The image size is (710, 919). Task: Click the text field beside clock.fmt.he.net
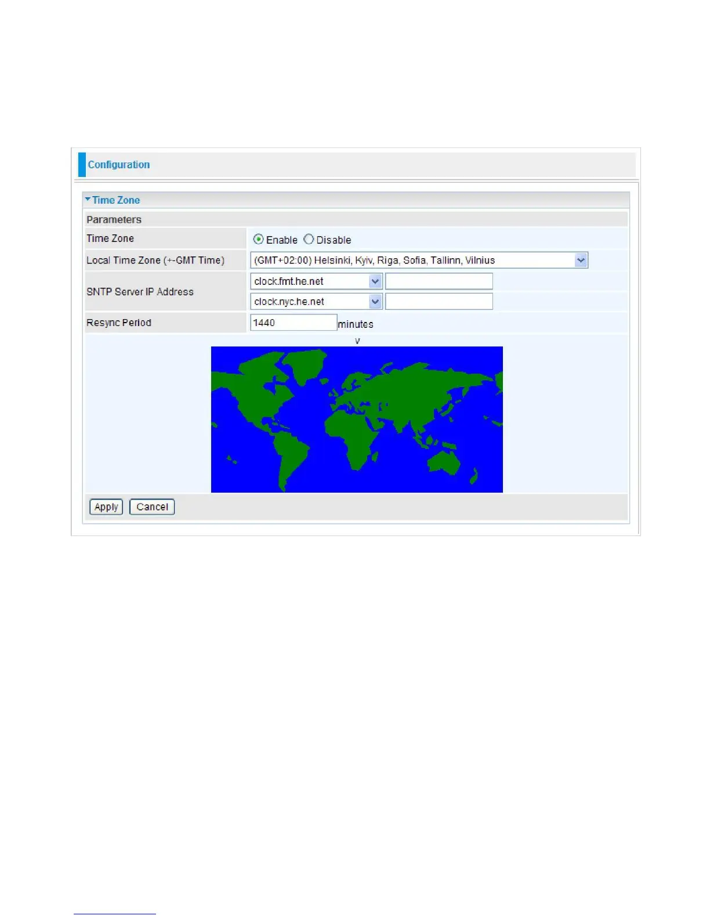pyautogui.click(x=439, y=281)
